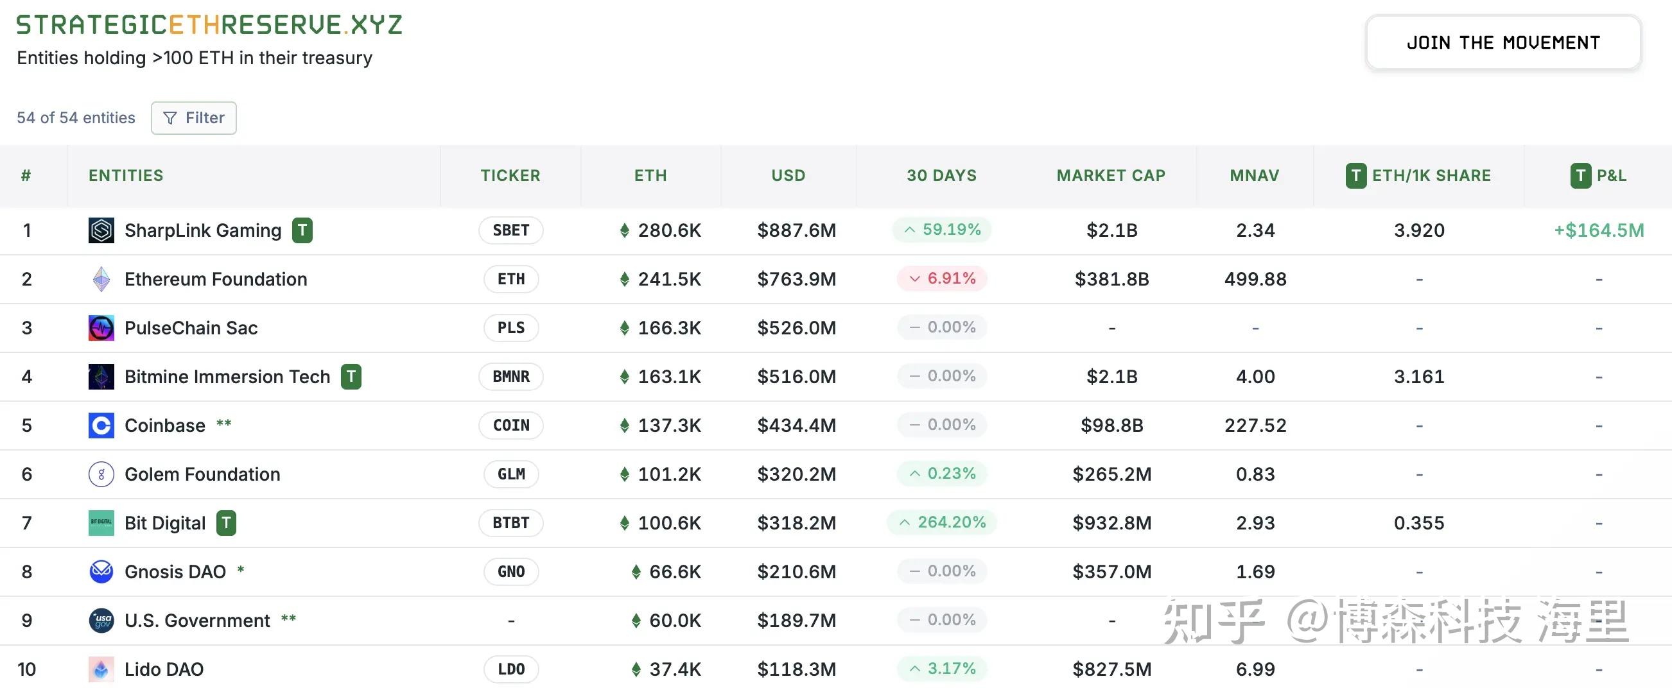Image resolution: width=1672 pixels, height=688 pixels.
Task: Click the green T badge beside Bit Digital
Action: pos(226,523)
